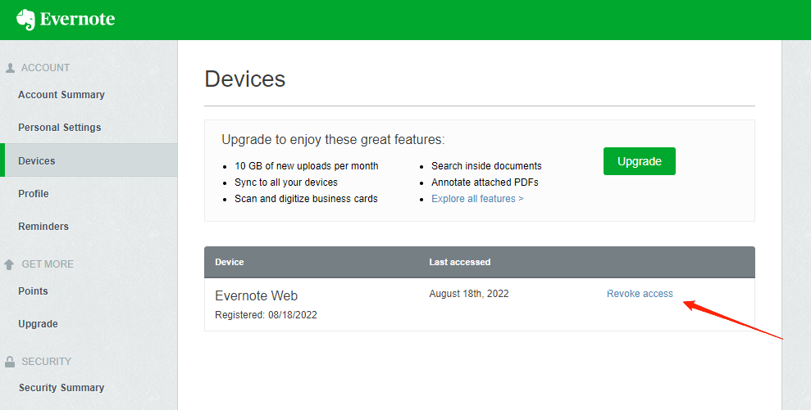The height and width of the screenshot is (410, 811).
Task: Click the Account person icon in sidebar
Action: click(x=10, y=68)
